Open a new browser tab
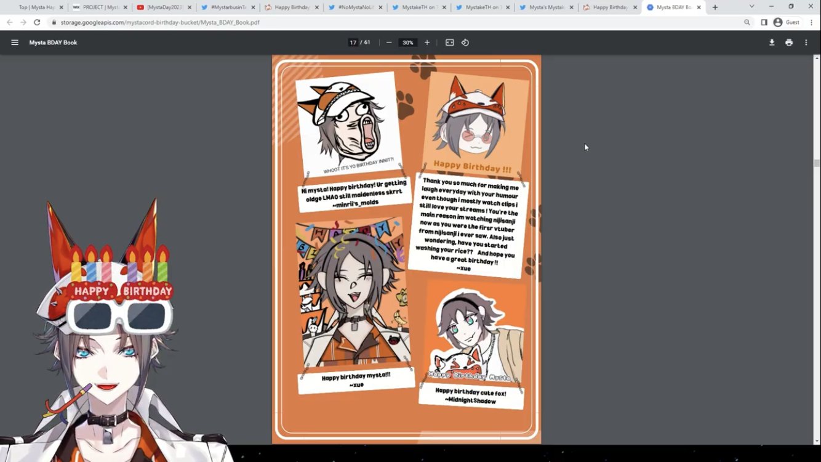The width and height of the screenshot is (821, 462). click(x=715, y=7)
